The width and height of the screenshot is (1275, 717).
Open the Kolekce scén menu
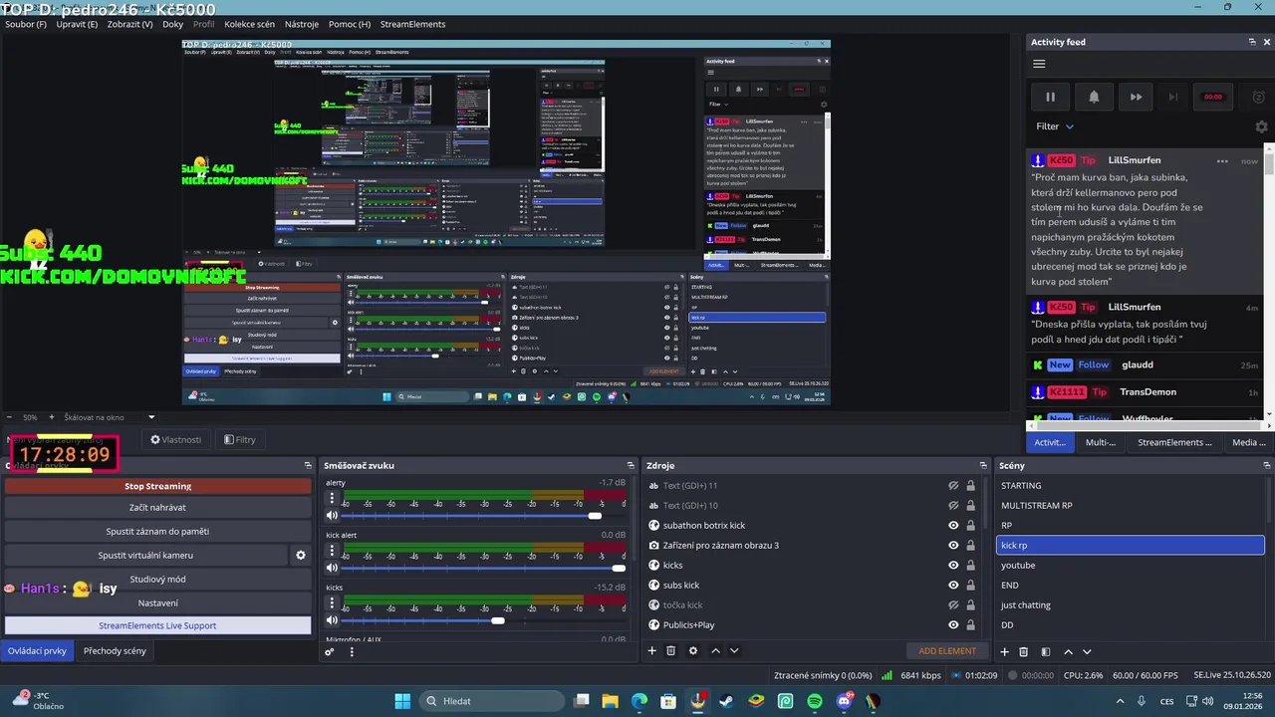tap(249, 24)
